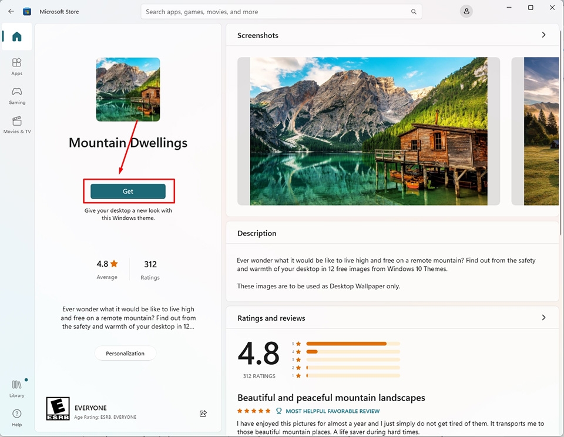Click the Mountain Dwellings theme thumbnail
Screen dimensions: 564x437
click(128, 89)
